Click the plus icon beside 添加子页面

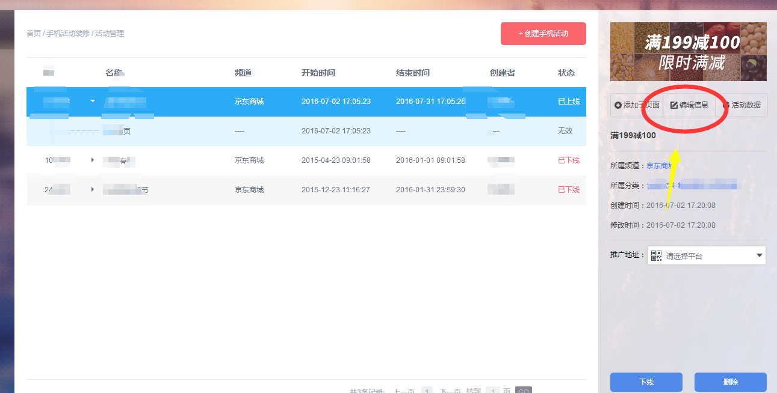pyautogui.click(x=618, y=105)
